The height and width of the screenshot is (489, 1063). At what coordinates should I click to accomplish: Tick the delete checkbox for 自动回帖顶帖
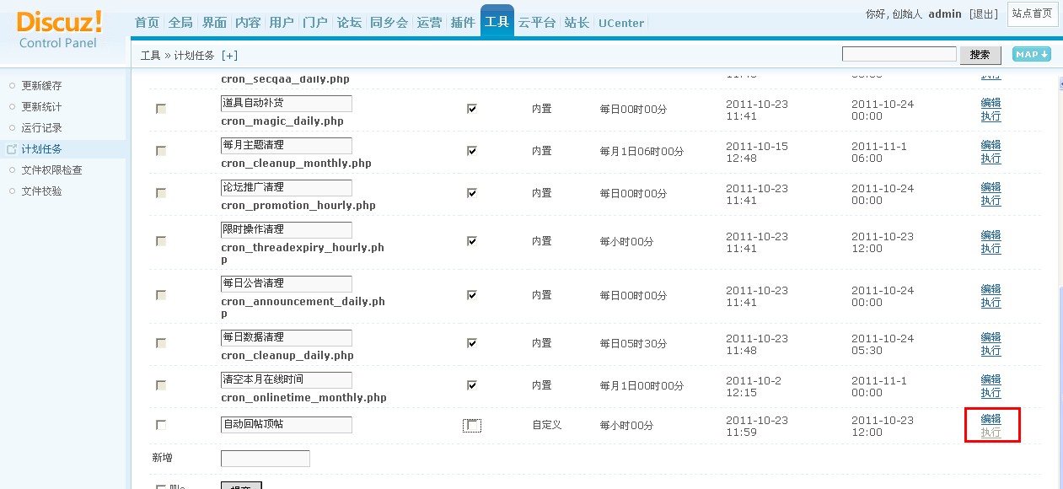pos(161,425)
